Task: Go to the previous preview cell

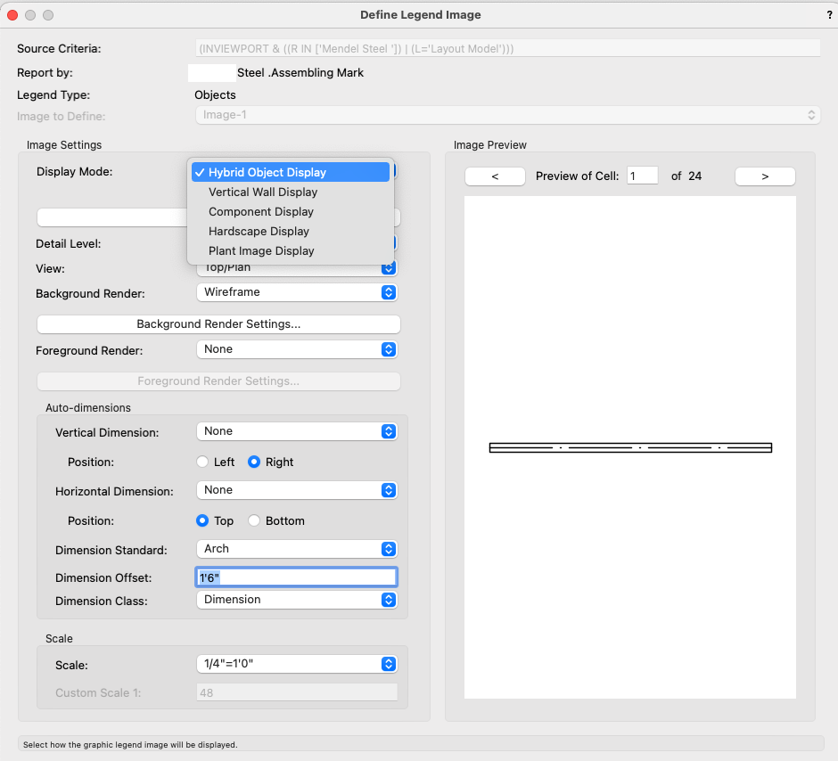Action: pyautogui.click(x=495, y=176)
